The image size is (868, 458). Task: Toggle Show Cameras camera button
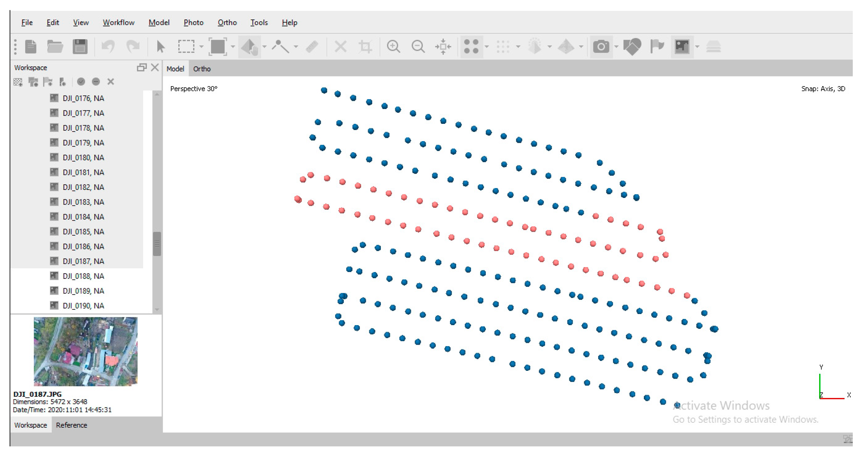(601, 46)
